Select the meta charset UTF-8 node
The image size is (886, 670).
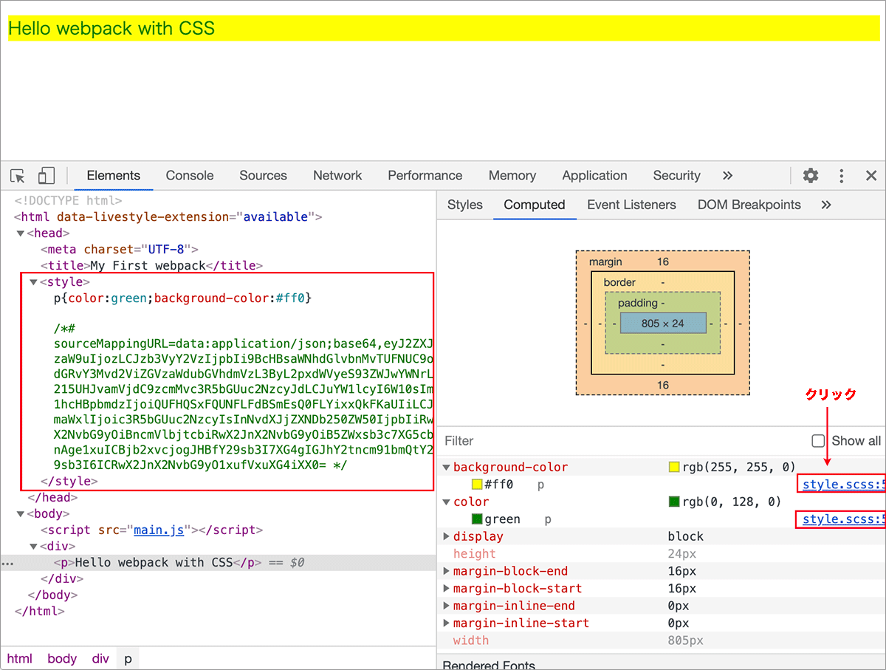(120, 250)
